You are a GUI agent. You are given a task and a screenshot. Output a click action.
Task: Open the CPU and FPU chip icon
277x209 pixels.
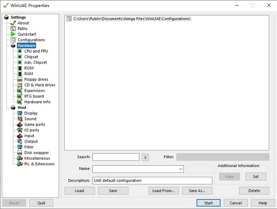pyautogui.click(x=19, y=51)
